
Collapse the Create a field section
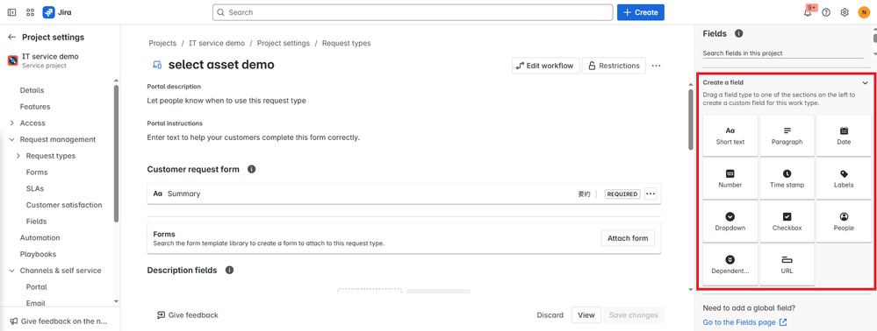click(866, 82)
